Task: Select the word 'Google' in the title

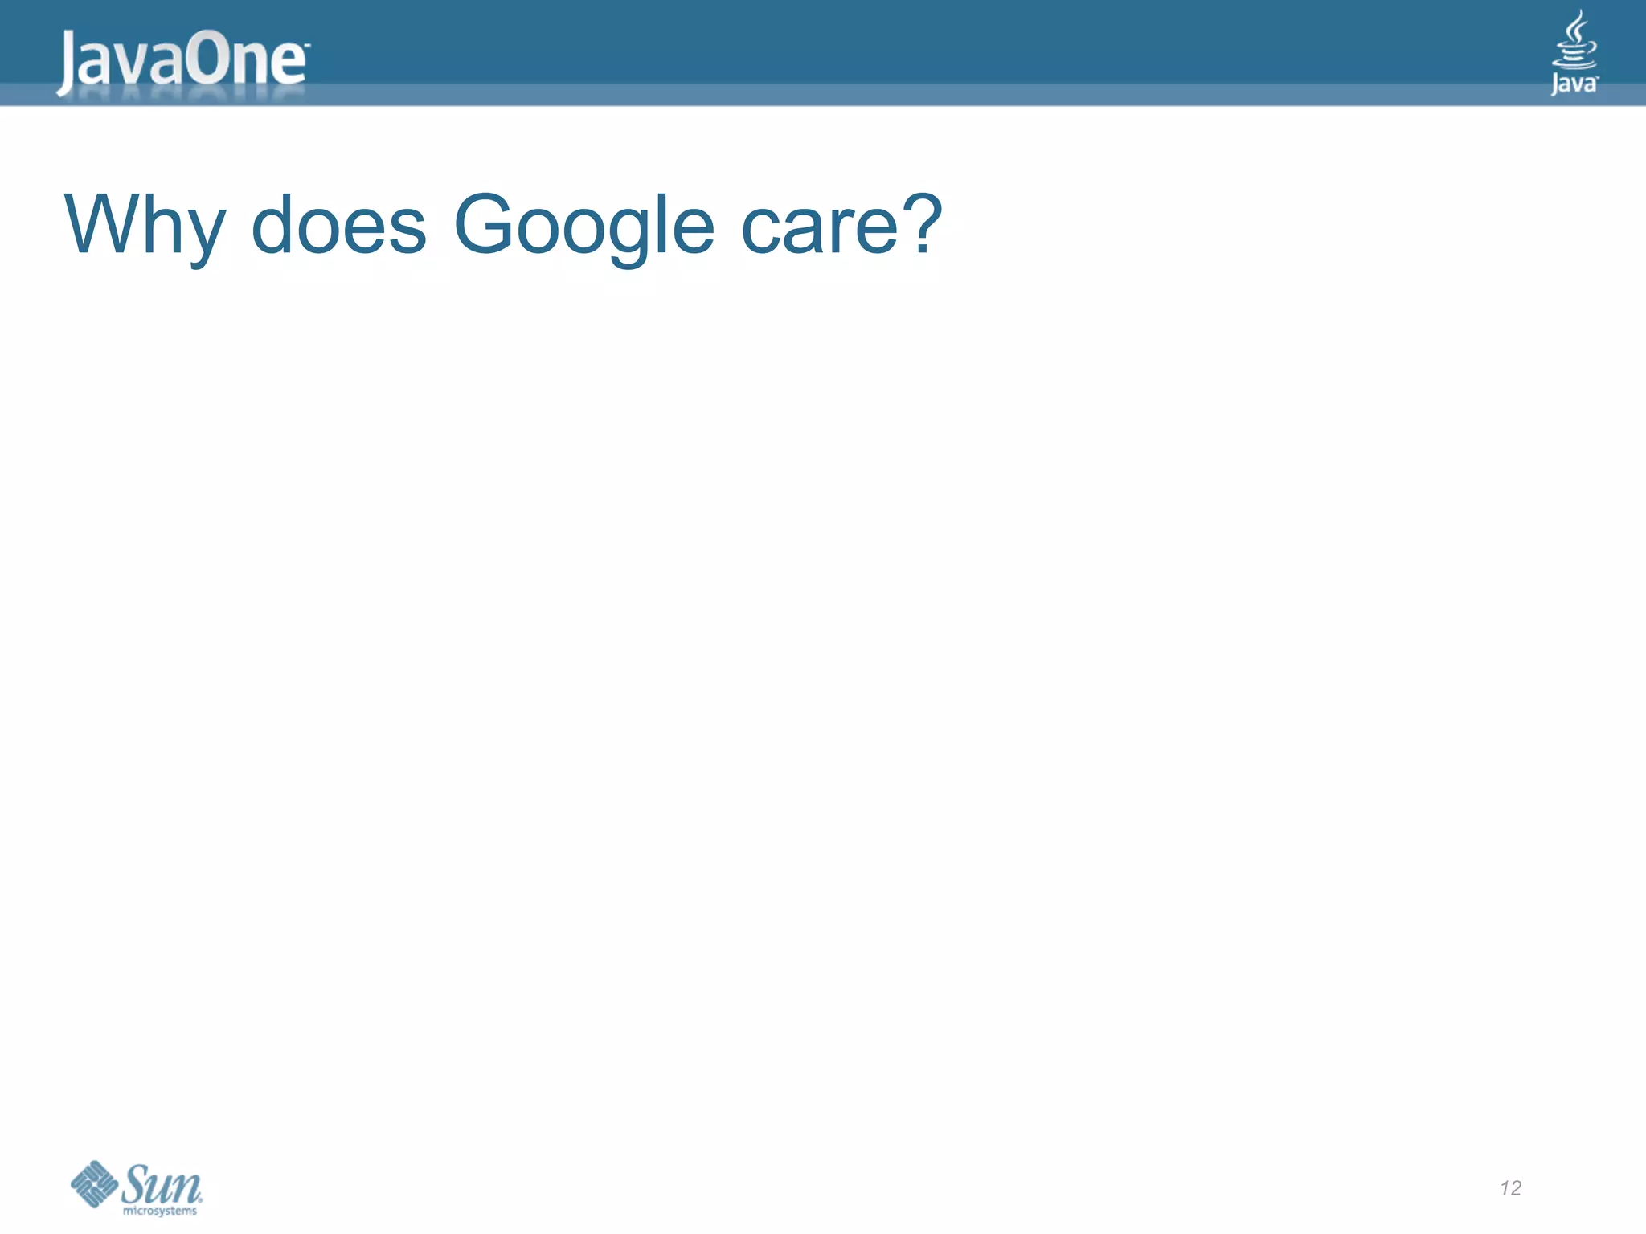Action: point(583,225)
